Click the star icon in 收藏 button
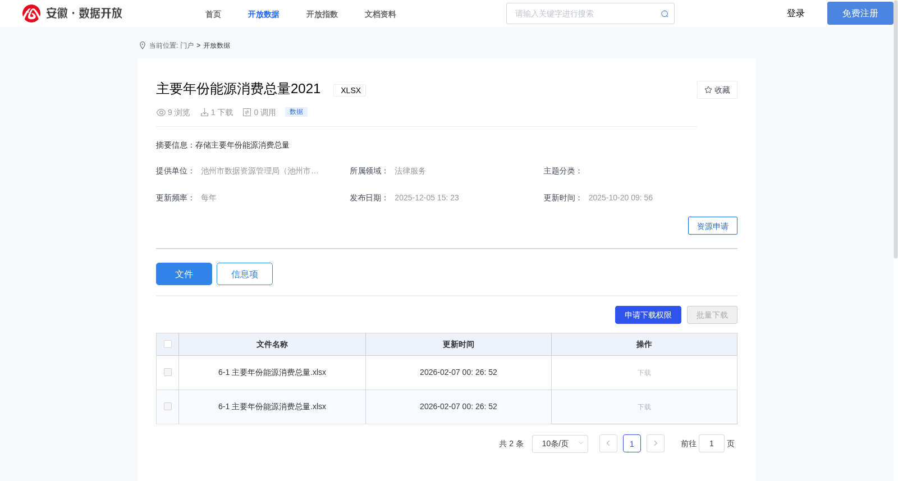The width and height of the screenshot is (898, 481). (708, 90)
